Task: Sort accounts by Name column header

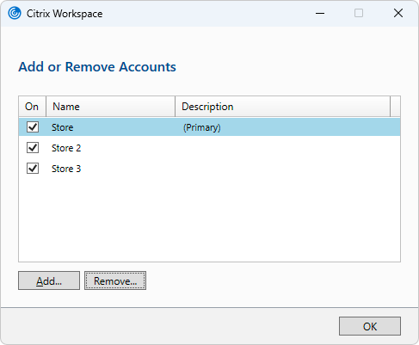Action: tap(110, 107)
